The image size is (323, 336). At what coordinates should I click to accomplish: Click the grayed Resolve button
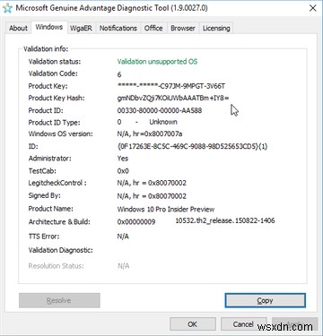click(59, 300)
